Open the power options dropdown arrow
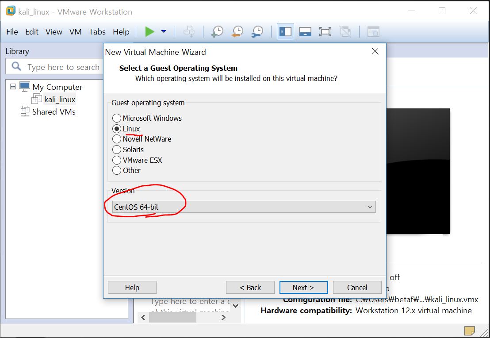Image resolution: width=490 pixels, height=338 pixels. [x=164, y=31]
